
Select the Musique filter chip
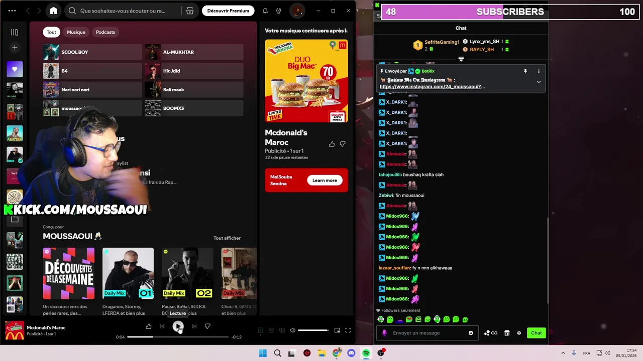point(76,32)
